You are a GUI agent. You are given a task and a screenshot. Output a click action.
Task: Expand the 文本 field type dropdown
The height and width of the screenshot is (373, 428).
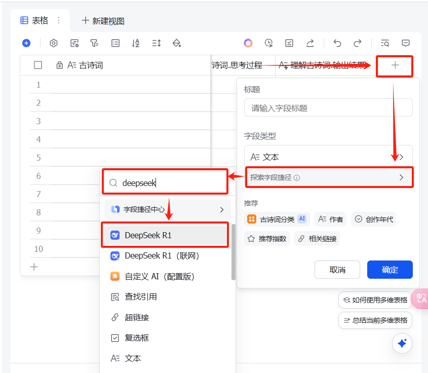[x=328, y=157]
